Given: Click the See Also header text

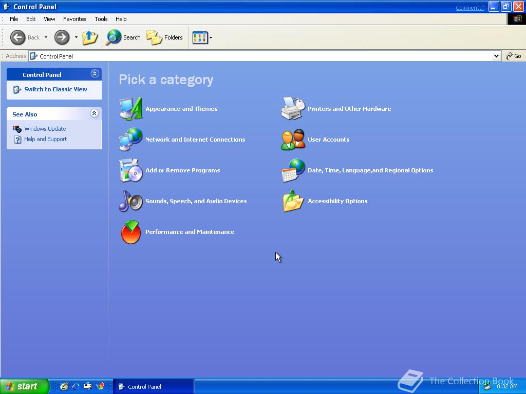Looking at the screenshot, I should [x=25, y=114].
